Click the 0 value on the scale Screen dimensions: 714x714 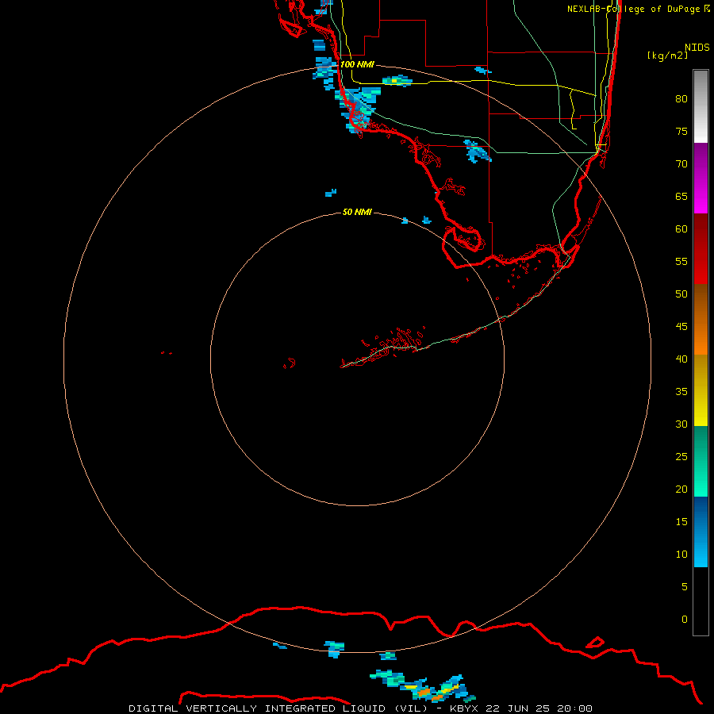[x=685, y=620]
